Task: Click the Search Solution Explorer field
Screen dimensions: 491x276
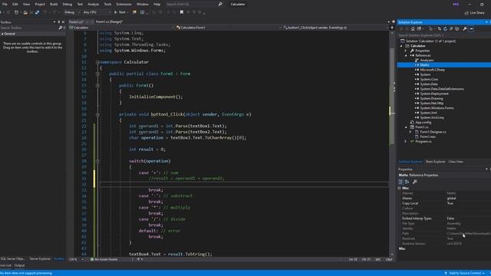Action: [x=443, y=35]
